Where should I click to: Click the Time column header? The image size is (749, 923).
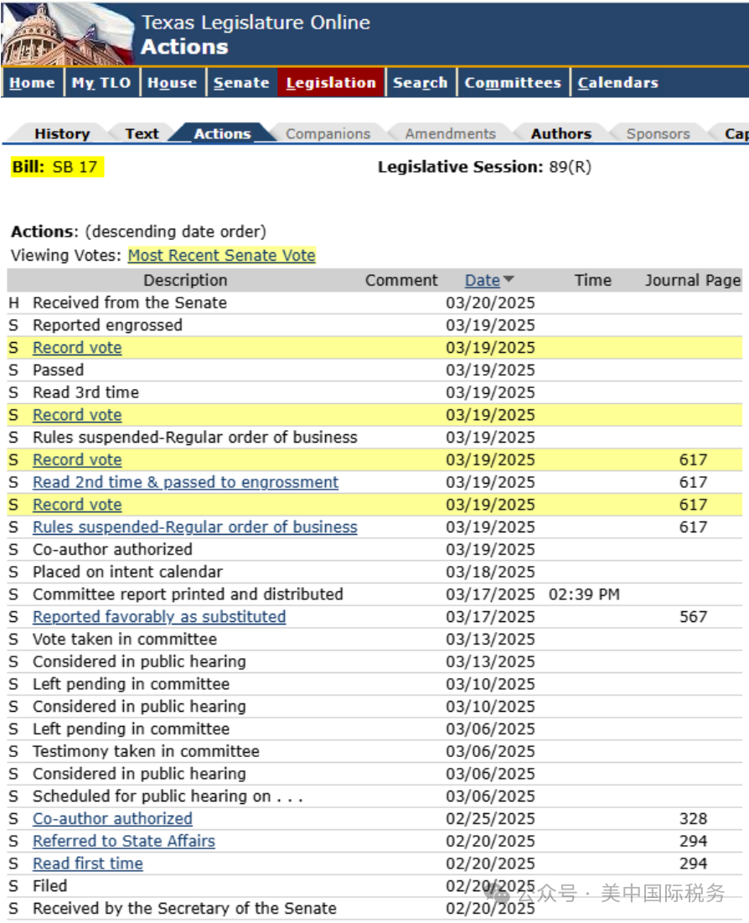[592, 280]
